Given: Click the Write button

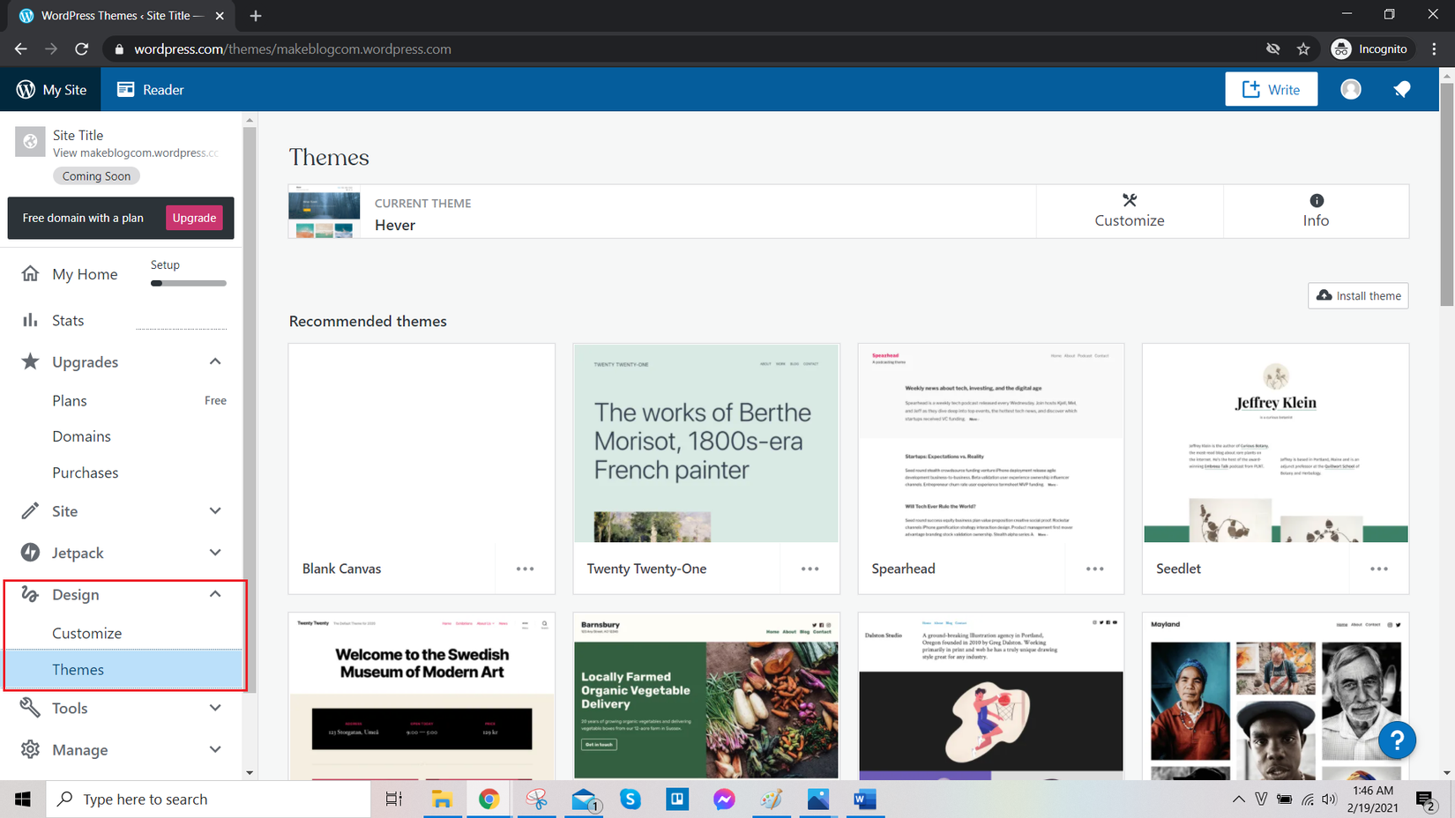Looking at the screenshot, I should coord(1271,89).
